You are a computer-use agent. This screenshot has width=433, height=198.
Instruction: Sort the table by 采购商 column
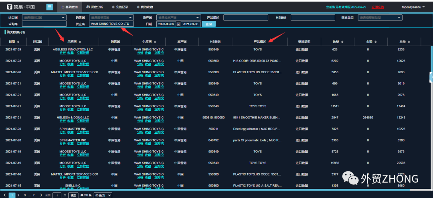coord(80,42)
